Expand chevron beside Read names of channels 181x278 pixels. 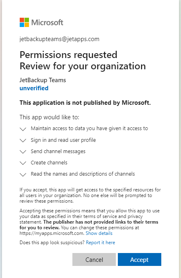click(23, 174)
